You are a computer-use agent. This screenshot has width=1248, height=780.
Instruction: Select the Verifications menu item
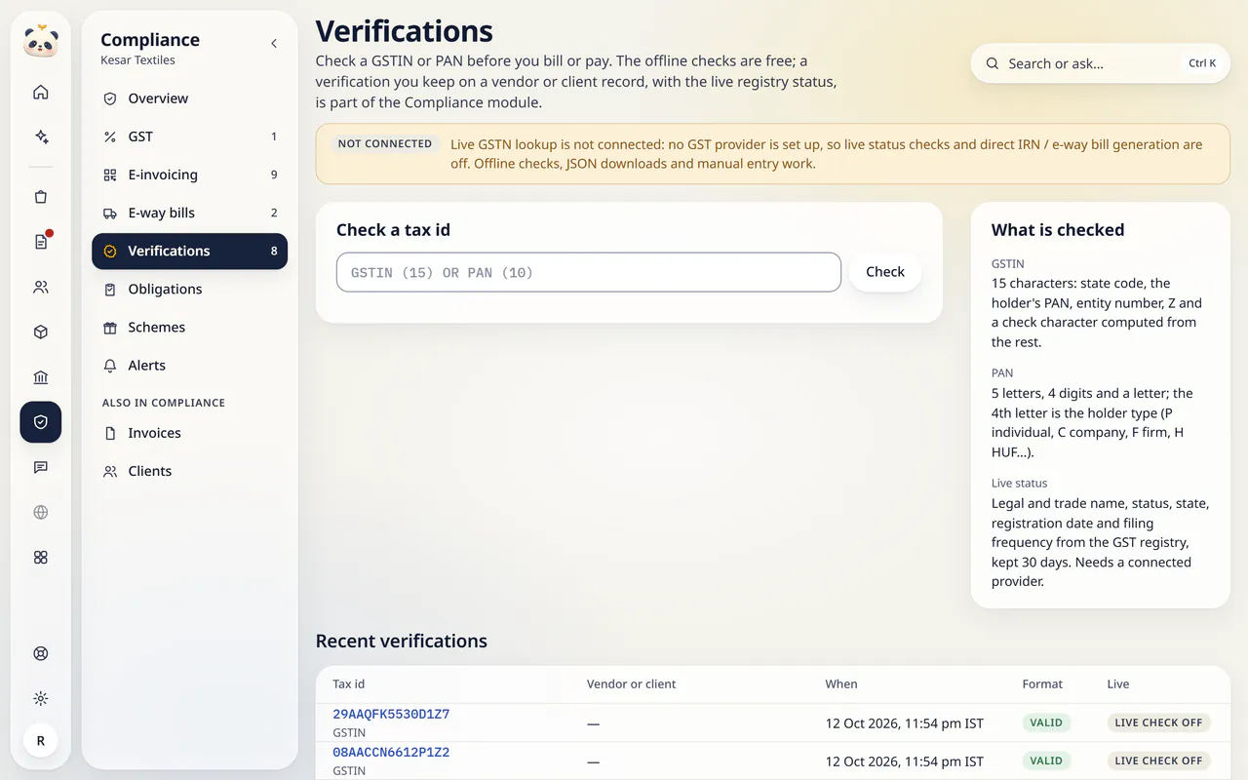click(x=190, y=251)
